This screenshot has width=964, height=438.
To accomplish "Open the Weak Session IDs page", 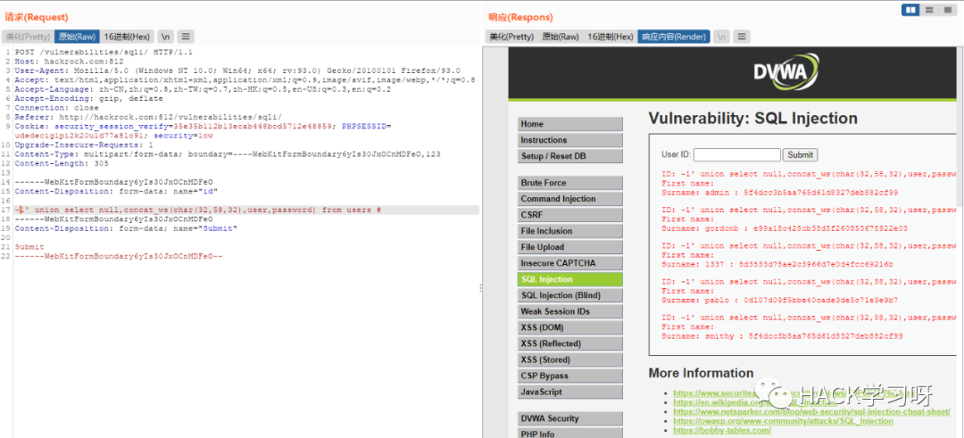I will 569,311.
